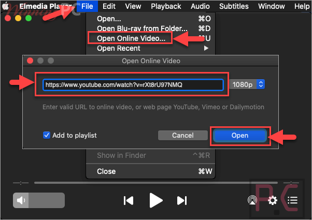
Task: Focus the YouTube URL input field
Action: pos(133,85)
